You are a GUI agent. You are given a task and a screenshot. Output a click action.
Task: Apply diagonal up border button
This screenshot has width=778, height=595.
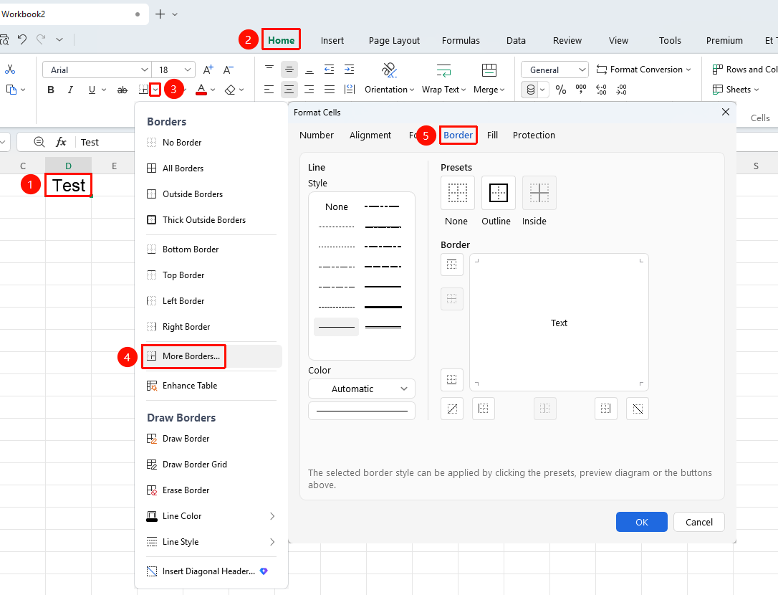point(452,409)
